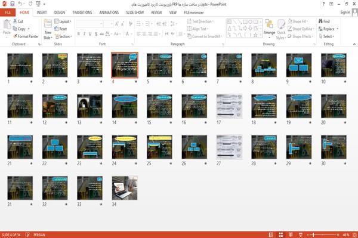Click the 40% zoom level
The width and height of the screenshot is (358, 238).
(345, 234)
